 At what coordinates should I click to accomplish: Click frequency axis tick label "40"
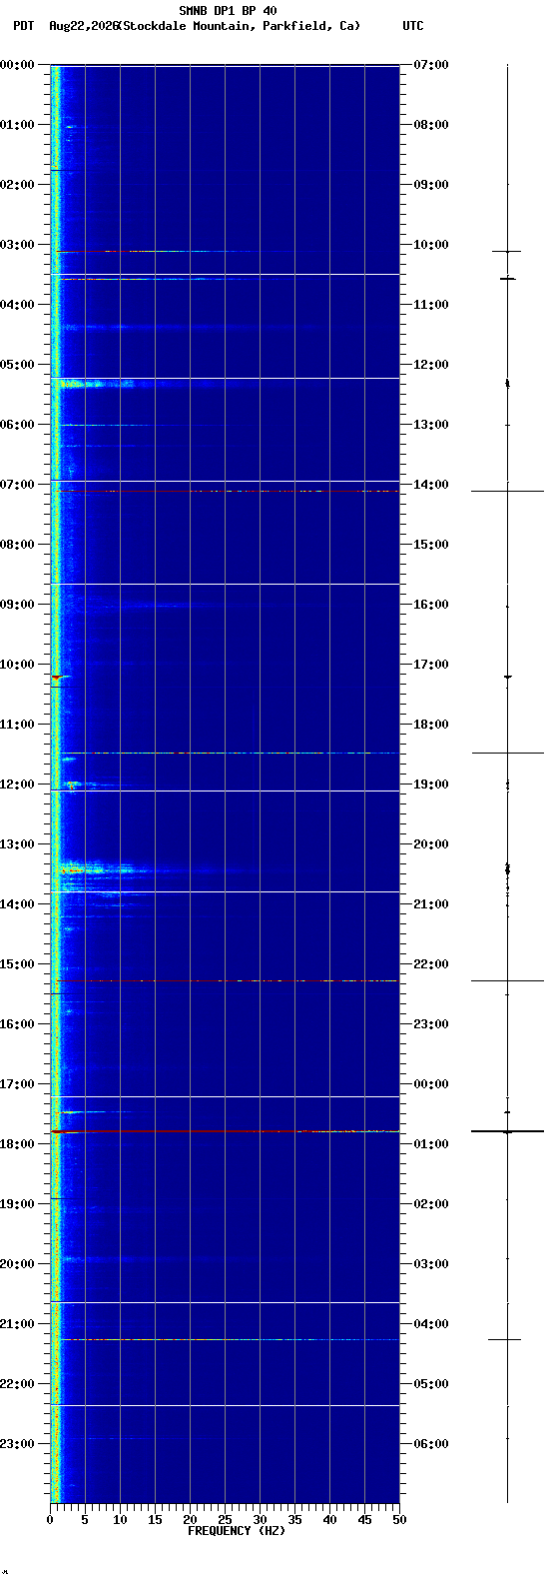pyautogui.click(x=329, y=1520)
